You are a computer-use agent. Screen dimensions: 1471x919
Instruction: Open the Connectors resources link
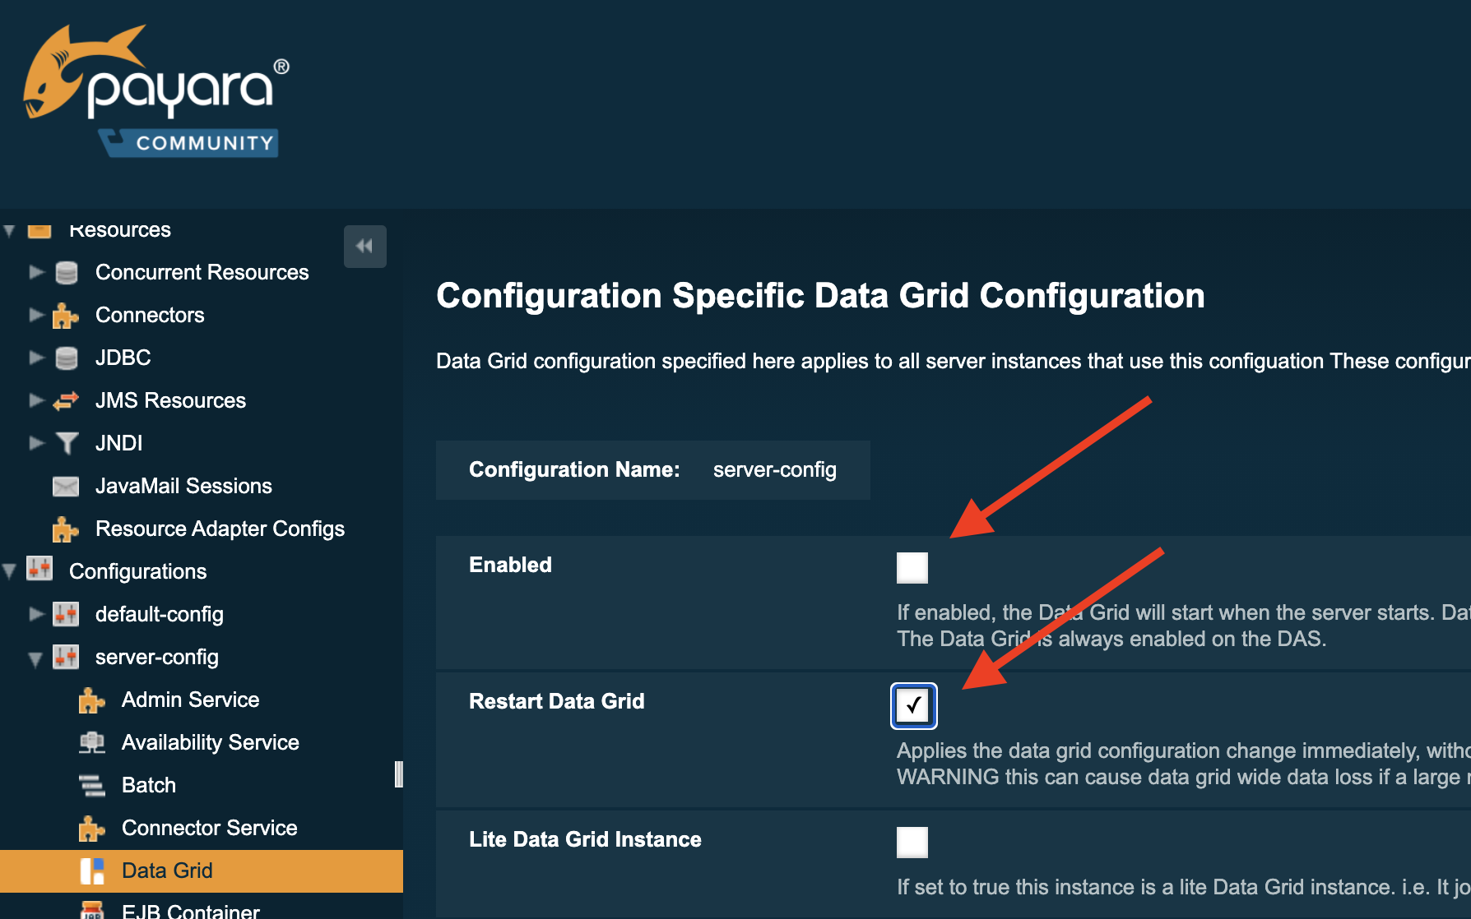coord(150,315)
